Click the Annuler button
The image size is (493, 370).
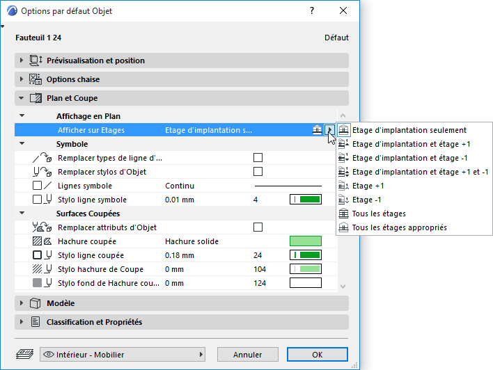tap(247, 354)
